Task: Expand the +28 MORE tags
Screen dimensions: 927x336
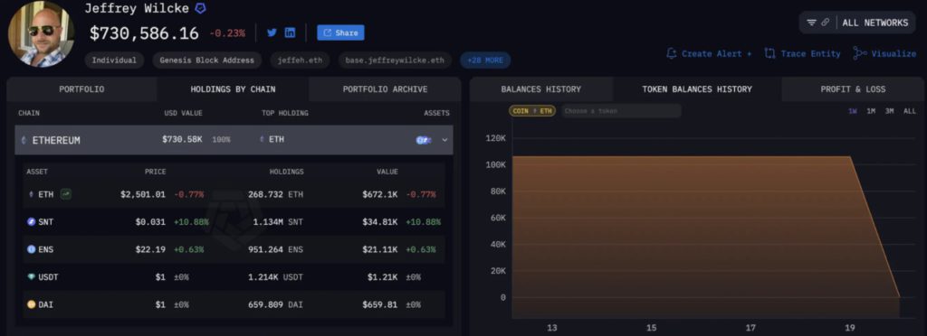Action: [x=485, y=61]
